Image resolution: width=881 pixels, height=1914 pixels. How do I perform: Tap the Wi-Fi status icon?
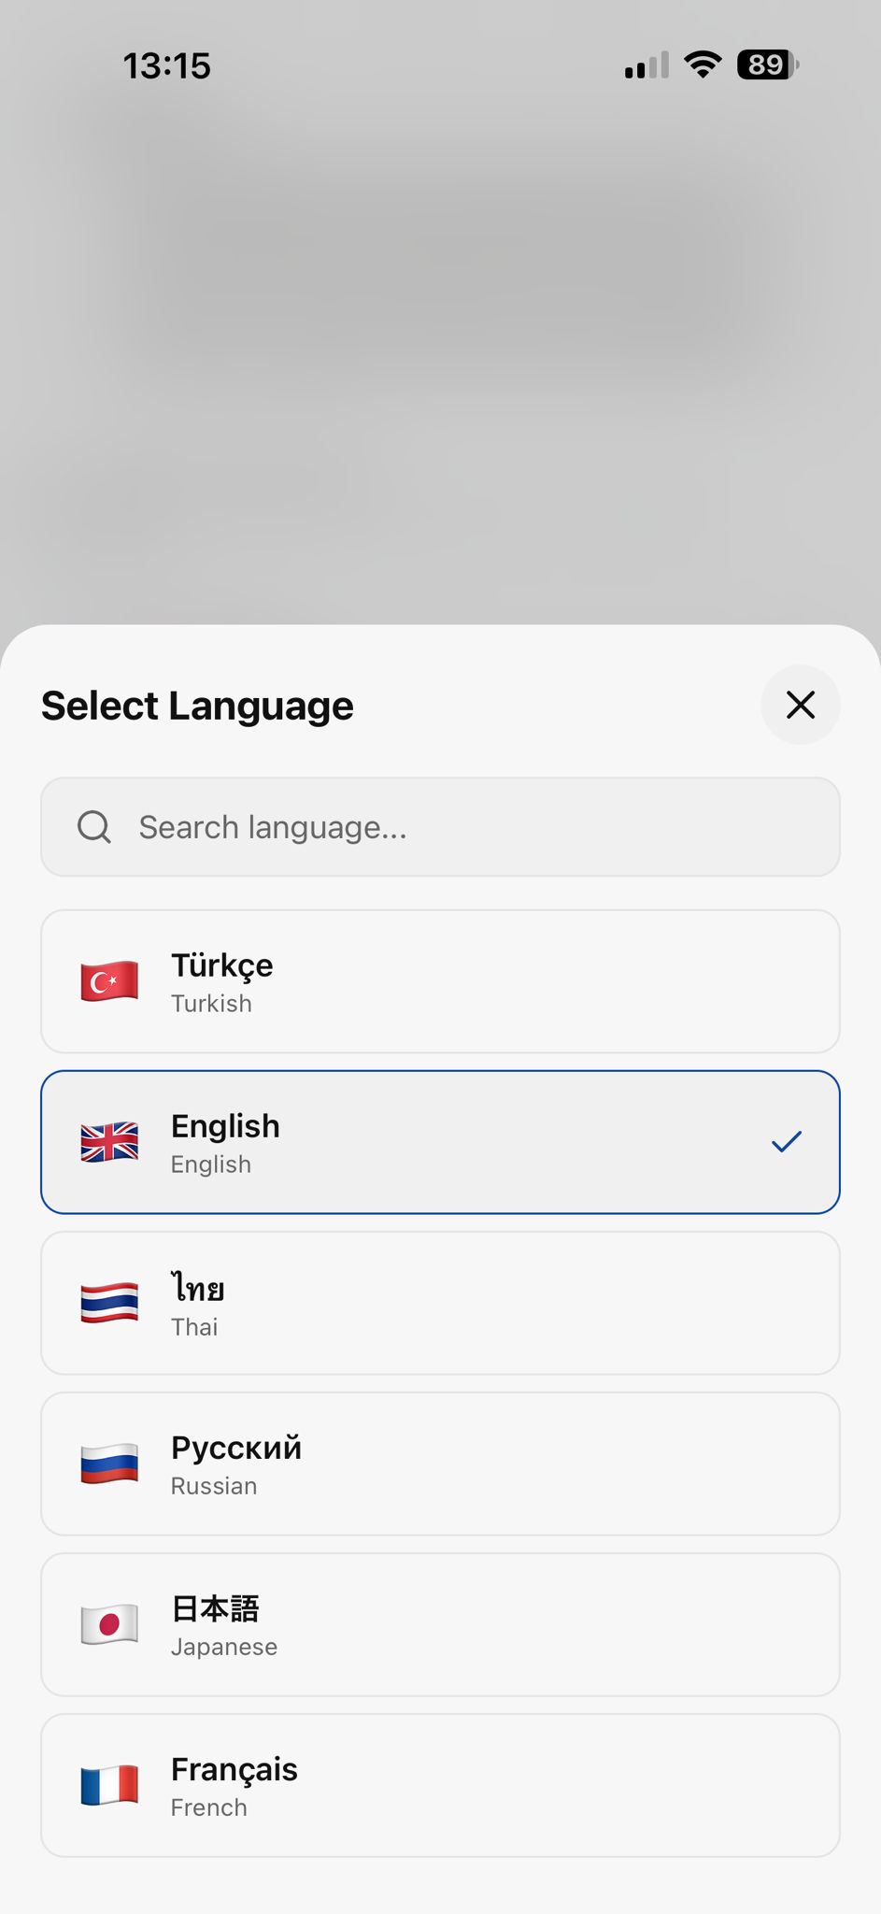click(703, 64)
